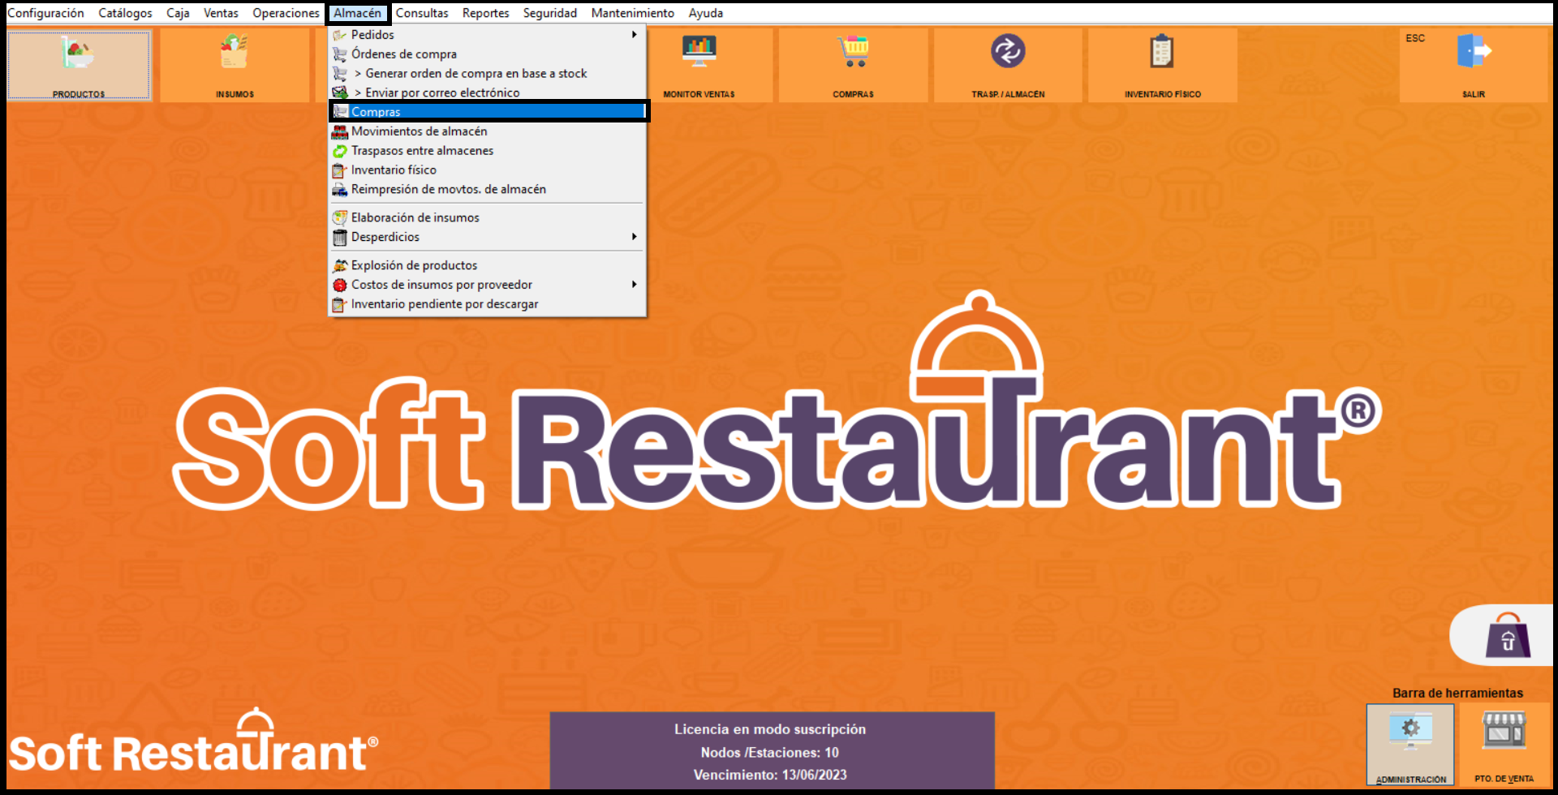This screenshot has height=795, width=1558.
Task: Open the Compras shopping cart toolbar icon
Action: tap(853, 51)
